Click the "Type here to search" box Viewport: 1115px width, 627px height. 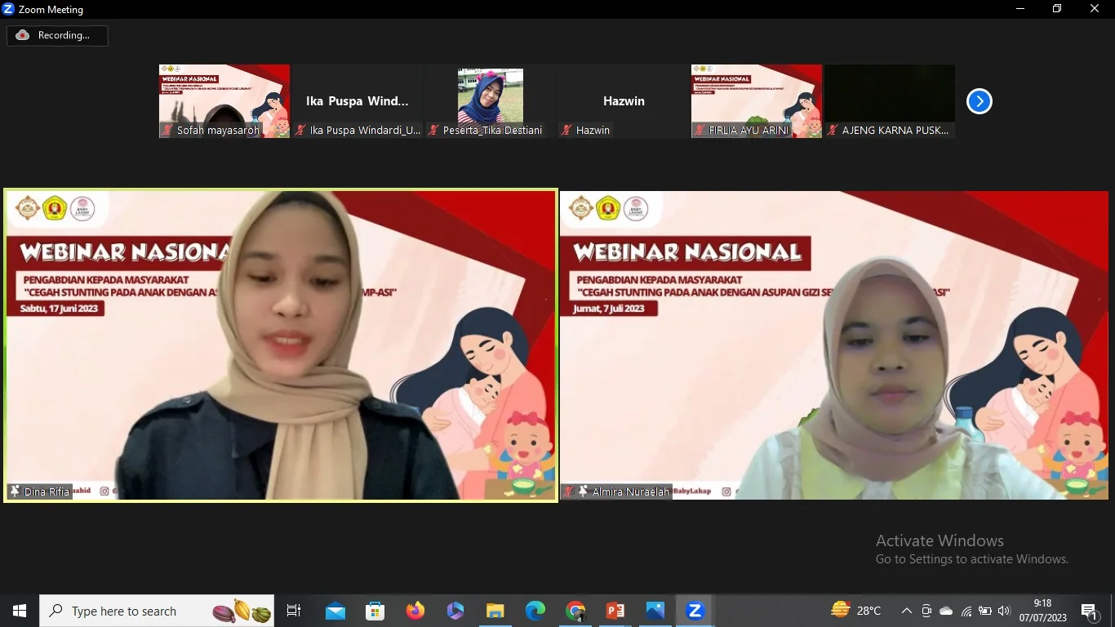pos(157,611)
